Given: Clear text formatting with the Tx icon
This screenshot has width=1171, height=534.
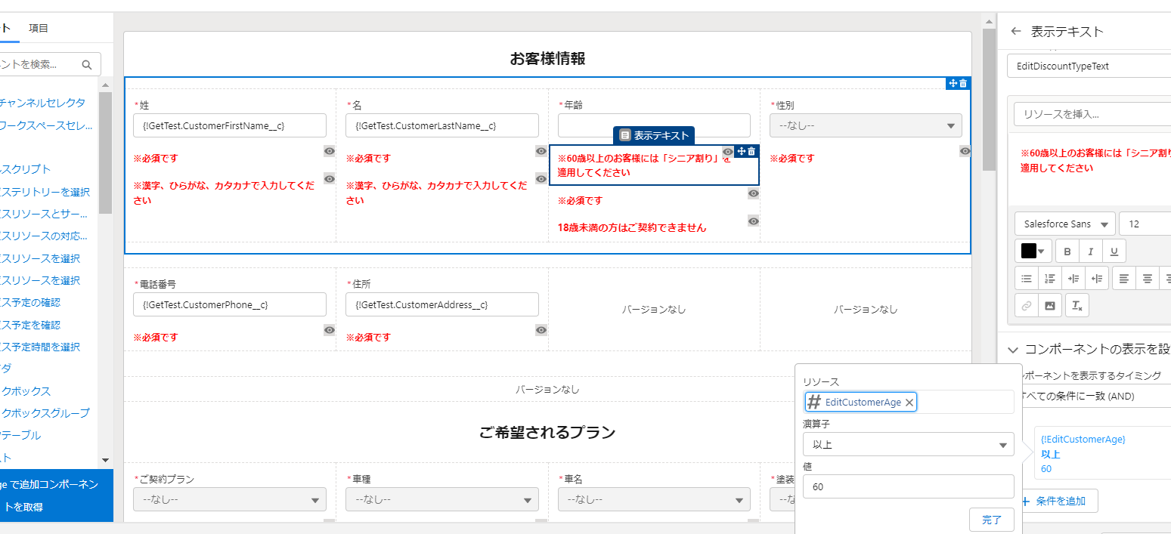Looking at the screenshot, I should tap(1077, 305).
